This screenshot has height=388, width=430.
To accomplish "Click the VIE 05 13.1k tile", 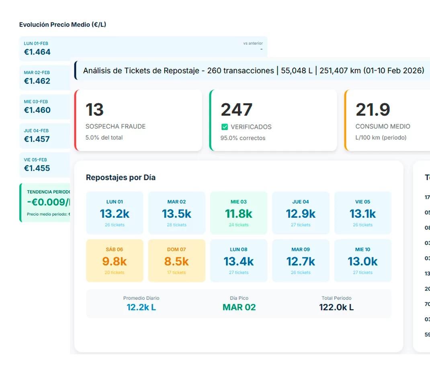I will tap(362, 213).
